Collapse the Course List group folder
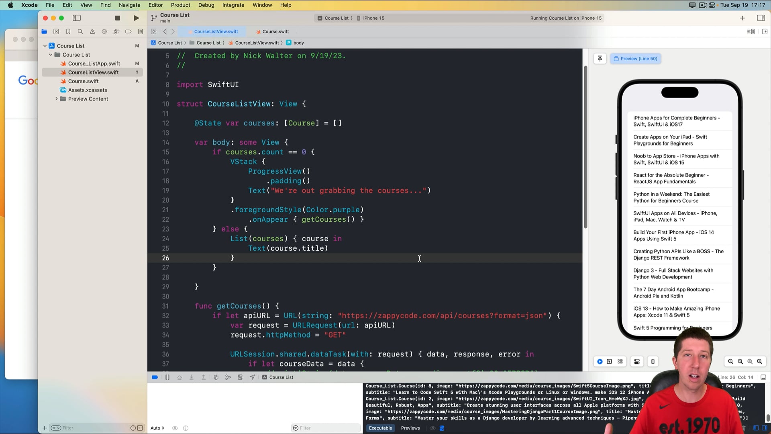Viewport: 771px width, 434px height. (x=51, y=55)
